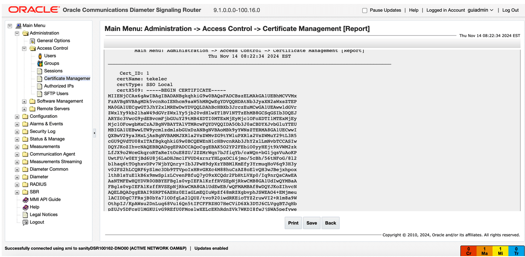Click the Diameter Common folder icon
Viewport: 525px width, 257px height.
(25, 169)
